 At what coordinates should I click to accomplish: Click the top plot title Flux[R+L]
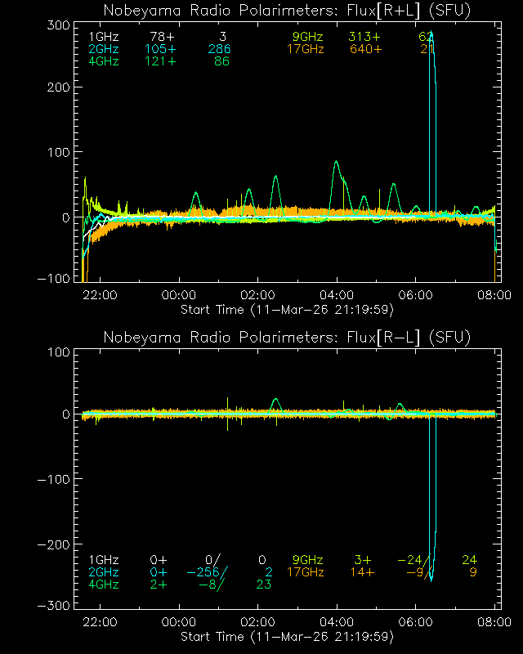click(288, 11)
